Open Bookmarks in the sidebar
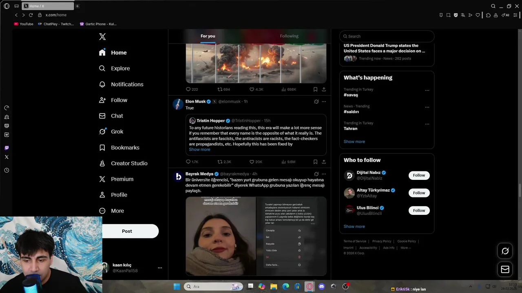This screenshot has height=293, width=522. pyautogui.click(x=119, y=147)
